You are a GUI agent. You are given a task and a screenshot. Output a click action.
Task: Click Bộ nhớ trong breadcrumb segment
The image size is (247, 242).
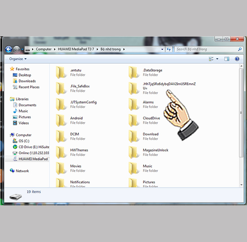tap(110, 49)
